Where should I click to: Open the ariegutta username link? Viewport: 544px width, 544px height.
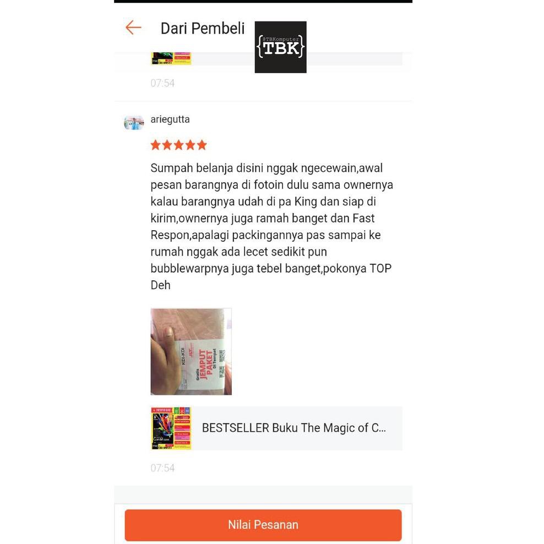tap(170, 119)
